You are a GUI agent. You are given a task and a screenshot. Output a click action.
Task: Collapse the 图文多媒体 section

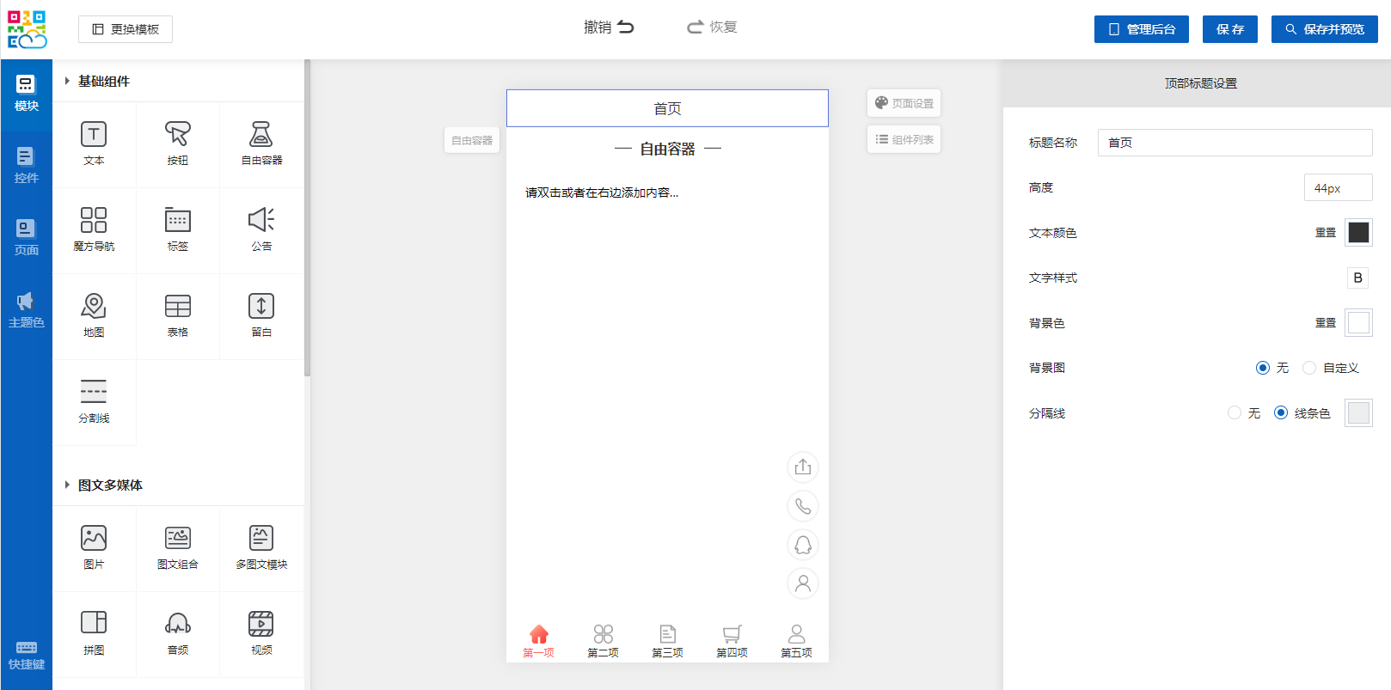click(68, 485)
